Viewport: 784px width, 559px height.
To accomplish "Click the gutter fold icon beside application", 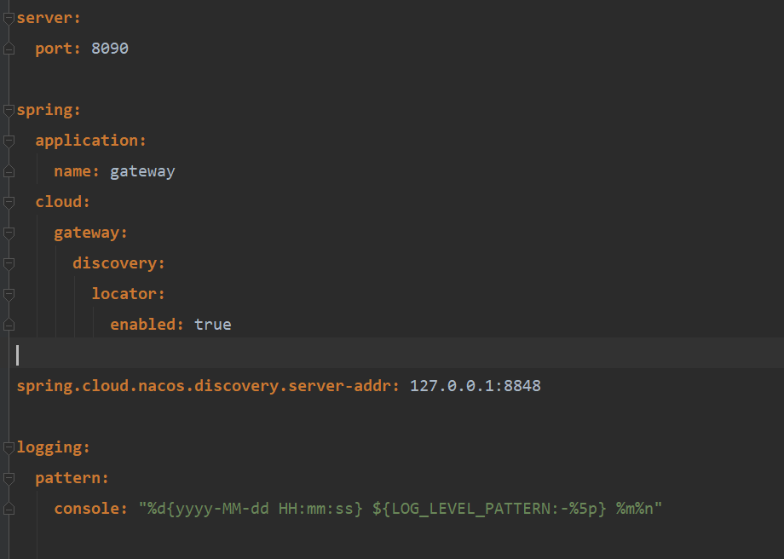I will pyautogui.click(x=8, y=140).
